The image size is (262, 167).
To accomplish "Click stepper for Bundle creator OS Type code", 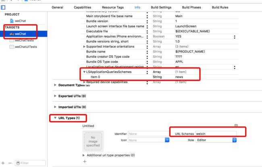I will [x=147, y=57].
